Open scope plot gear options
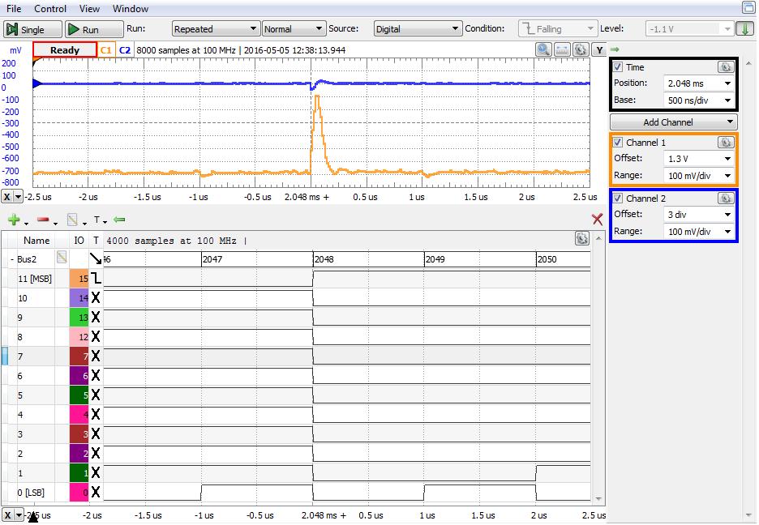Screen dimensions: 759x525 (x=581, y=49)
